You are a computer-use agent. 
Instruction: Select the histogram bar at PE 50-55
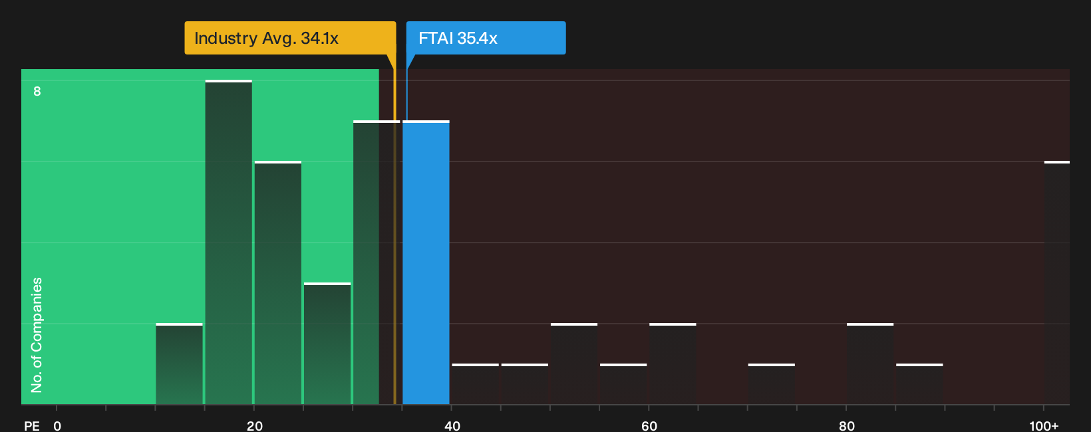point(574,364)
